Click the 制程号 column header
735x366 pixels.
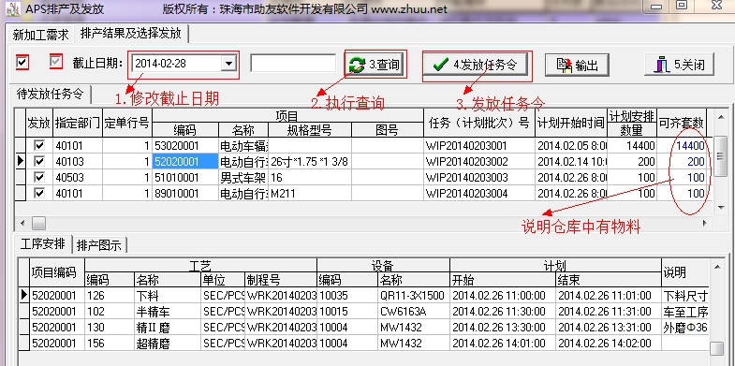coord(281,280)
